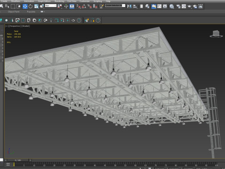Click Select and Manipulate crosshair icon

coord(66,6)
